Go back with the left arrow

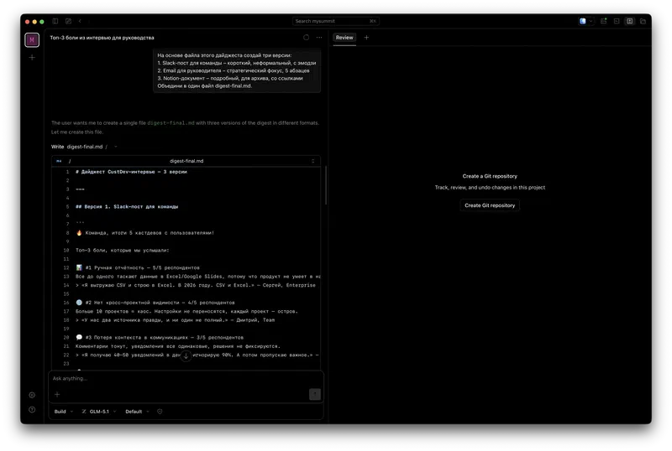tap(80, 21)
